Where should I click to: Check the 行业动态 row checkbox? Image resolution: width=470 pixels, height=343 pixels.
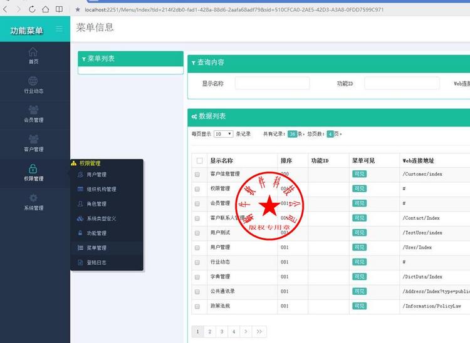[197, 262]
